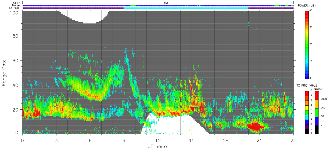Click the '60' tick on the Range Gate axis
This screenshot has height=152, width=330.
click(16, 61)
